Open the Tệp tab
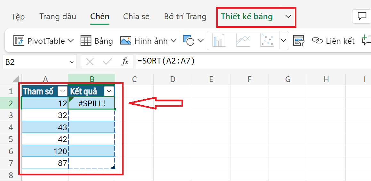The height and width of the screenshot is (181, 371). (18, 17)
